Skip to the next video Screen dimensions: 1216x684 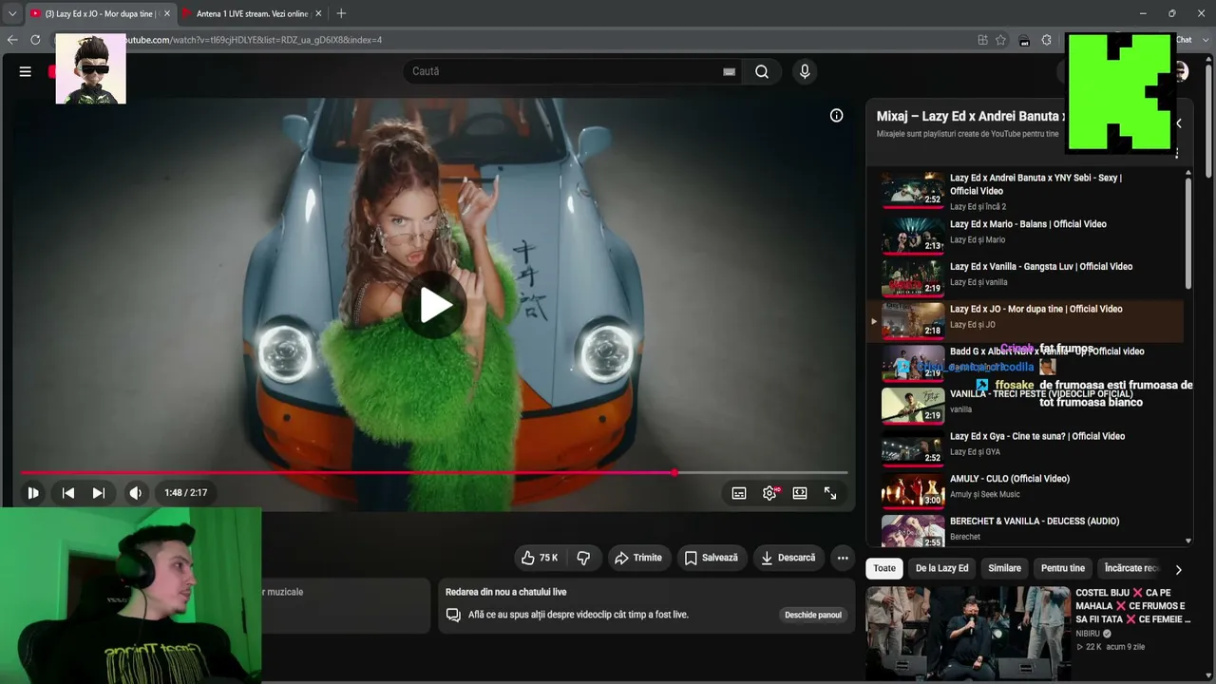coord(98,493)
